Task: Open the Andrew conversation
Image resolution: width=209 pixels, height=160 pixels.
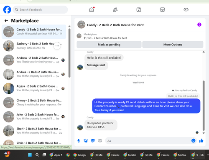Action: [x=34, y=60]
